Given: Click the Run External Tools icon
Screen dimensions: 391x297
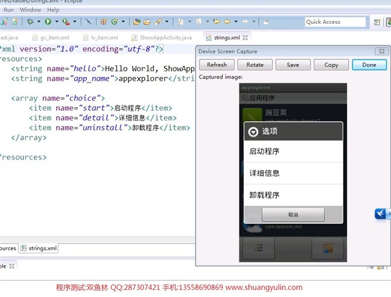Looking at the screenshot, I should (66, 22).
